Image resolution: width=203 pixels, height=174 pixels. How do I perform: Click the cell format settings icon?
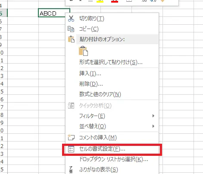click(71, 149)
